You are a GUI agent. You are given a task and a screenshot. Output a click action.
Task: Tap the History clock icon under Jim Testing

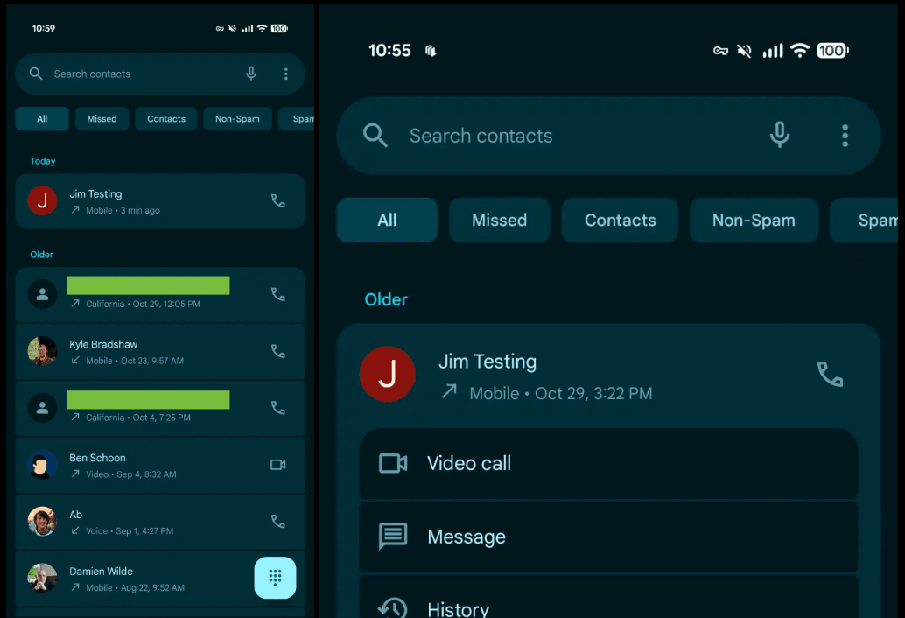(x=392, y=607)
